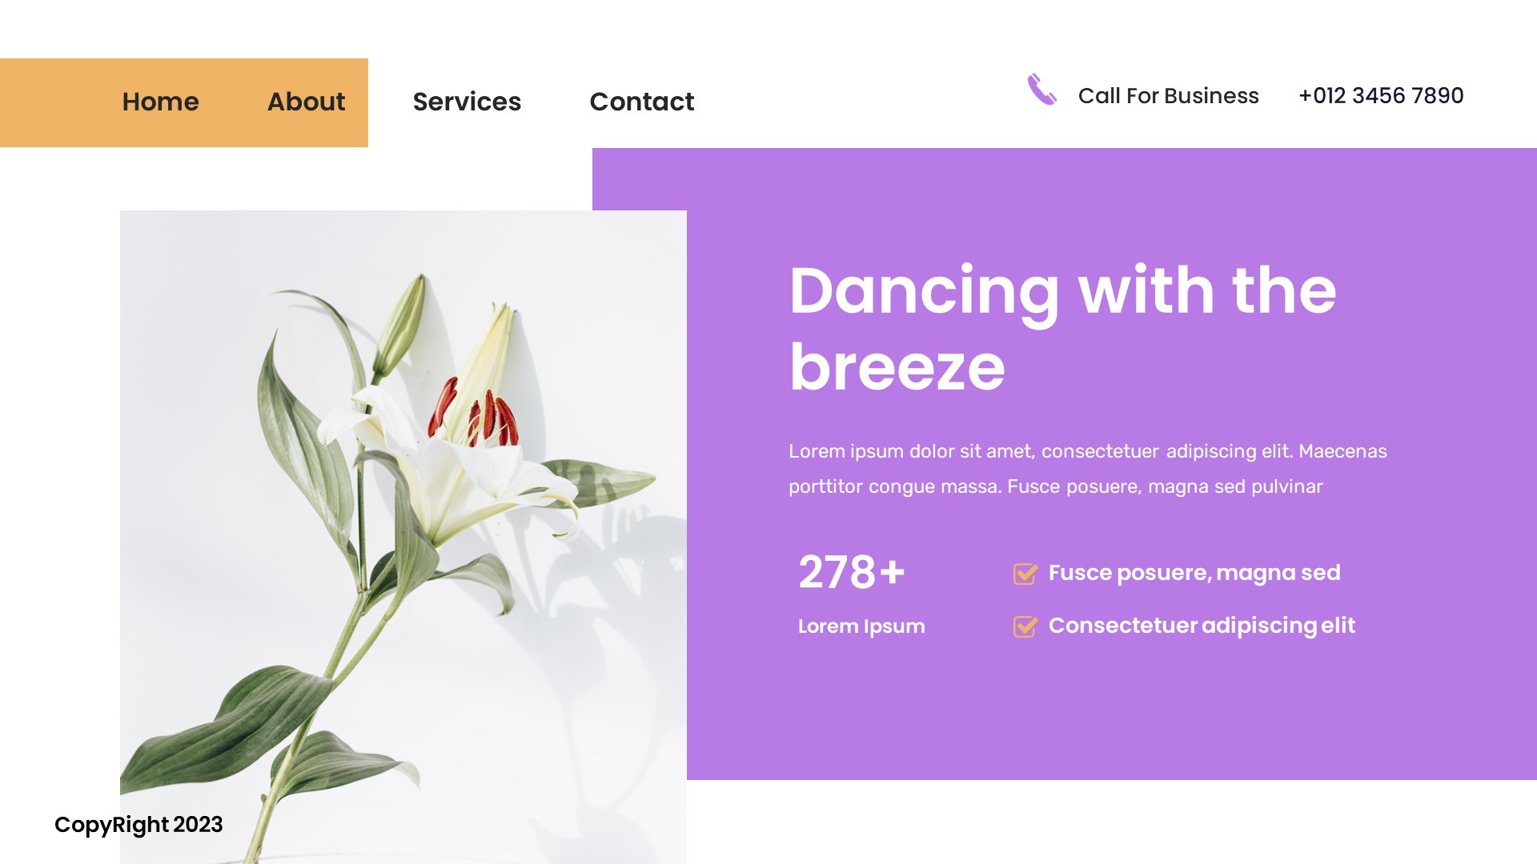This screenshot has width=1537, height=864.
Task: Click the Lorem Ipsum stat label
Action: 861,626
